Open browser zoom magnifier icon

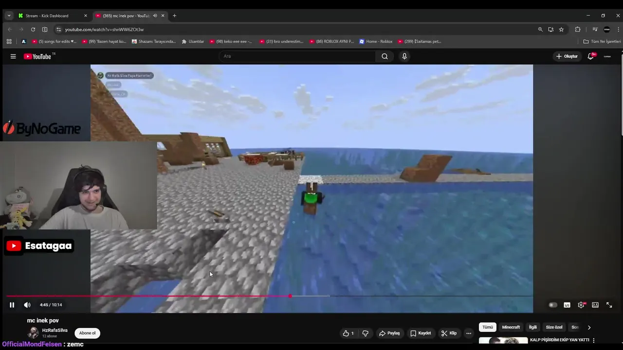click(x=540, y=29)
